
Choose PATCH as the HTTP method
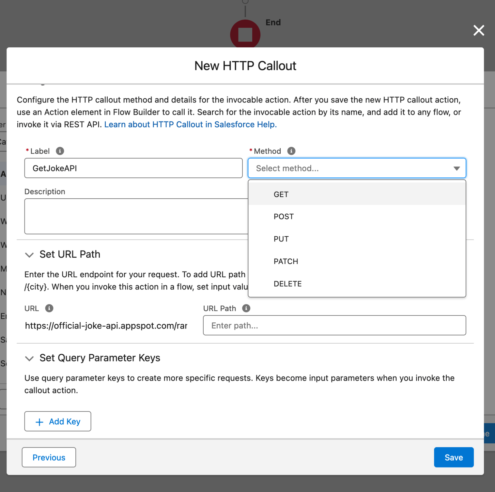[286, 261]
